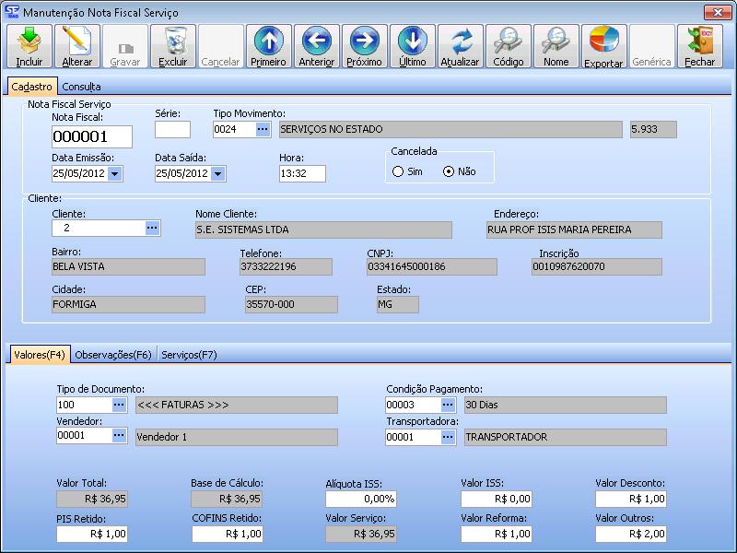Click the Incluir toolbar icon

(x=29, y=46)
